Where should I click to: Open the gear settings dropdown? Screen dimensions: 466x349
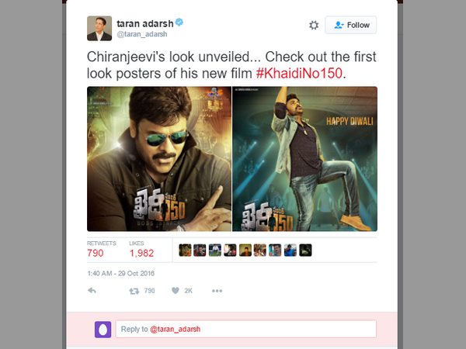tap(314, 26)
